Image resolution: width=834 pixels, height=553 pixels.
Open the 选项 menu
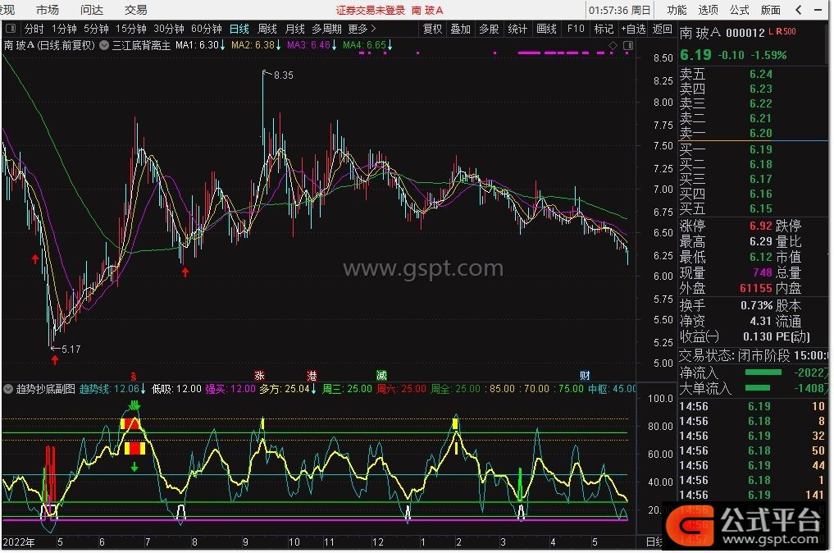(x=708, y=10)
